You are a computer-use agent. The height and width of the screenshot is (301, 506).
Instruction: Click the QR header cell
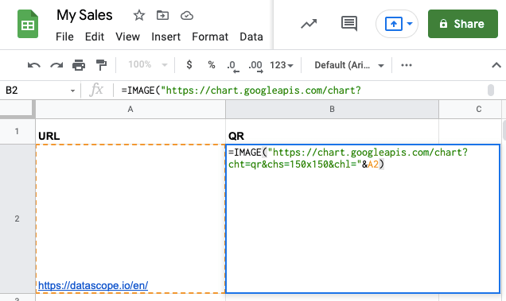click(332, 132)
